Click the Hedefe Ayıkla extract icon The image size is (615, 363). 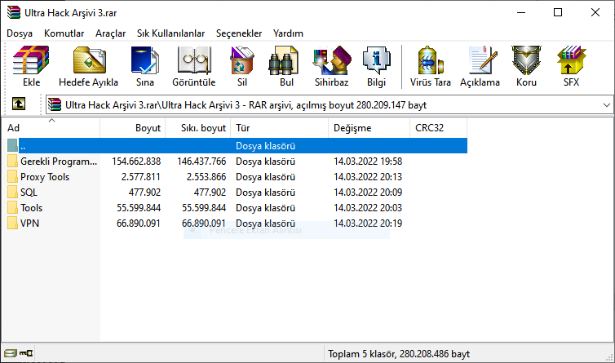(x=90, y=60)
